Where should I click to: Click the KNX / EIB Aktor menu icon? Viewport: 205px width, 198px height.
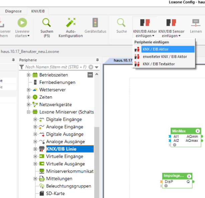click(137, 49)
